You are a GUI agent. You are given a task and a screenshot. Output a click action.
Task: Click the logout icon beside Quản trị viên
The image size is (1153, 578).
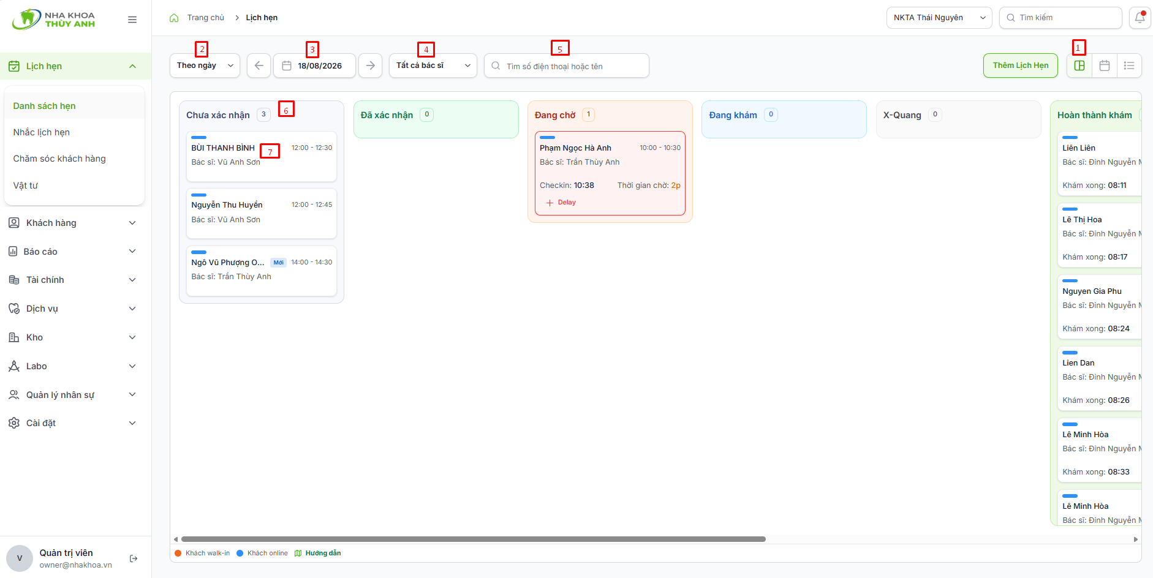tap(134, 558)
